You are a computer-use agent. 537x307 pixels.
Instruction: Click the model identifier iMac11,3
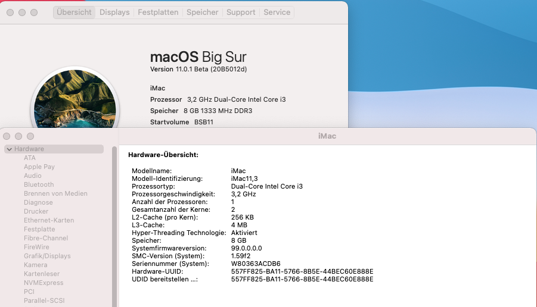pos(244,178)
